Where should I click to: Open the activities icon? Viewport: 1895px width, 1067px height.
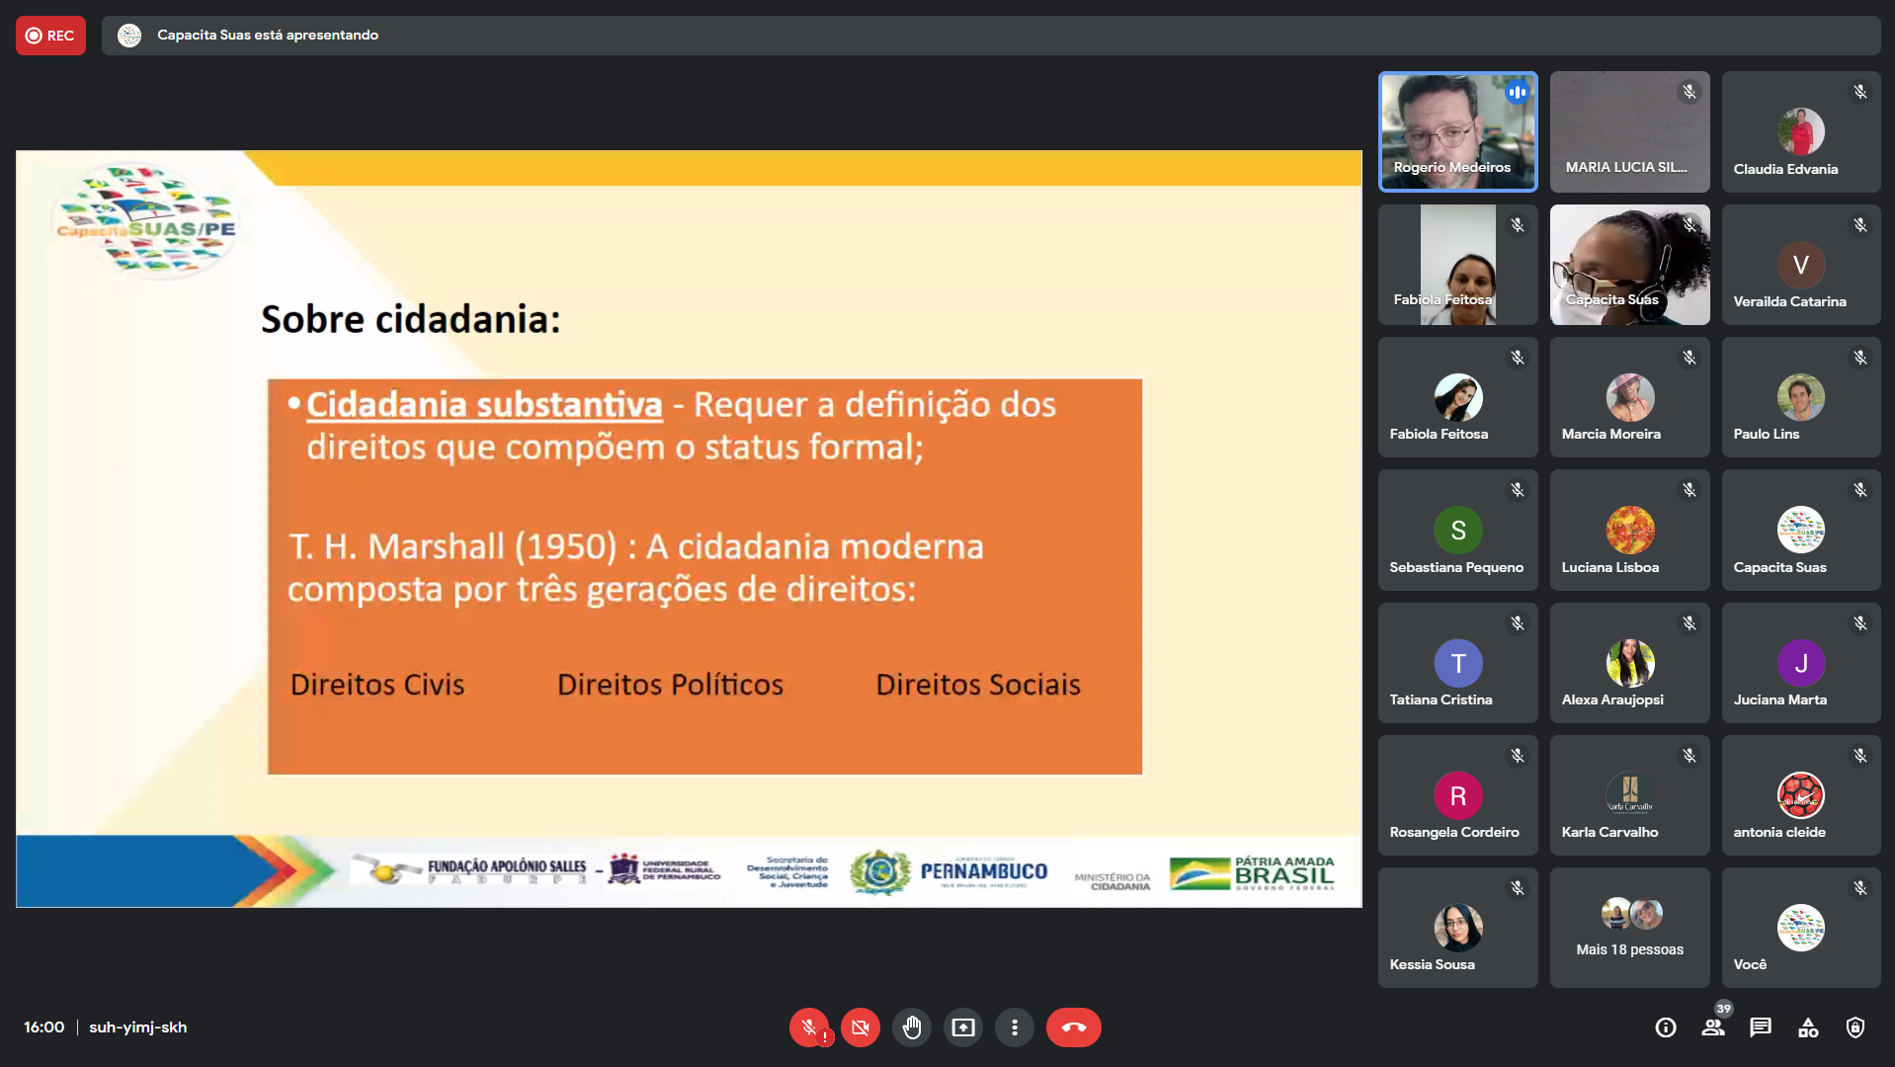[x=1808, y=1027]
